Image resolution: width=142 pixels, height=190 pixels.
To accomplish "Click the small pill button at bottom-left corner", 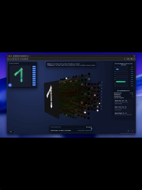I will click(11, 132).
